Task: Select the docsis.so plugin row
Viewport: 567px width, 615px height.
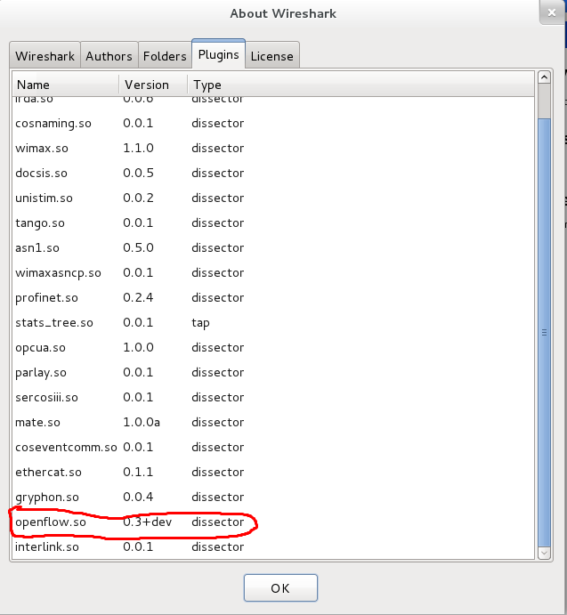Action: coord(273,173)
